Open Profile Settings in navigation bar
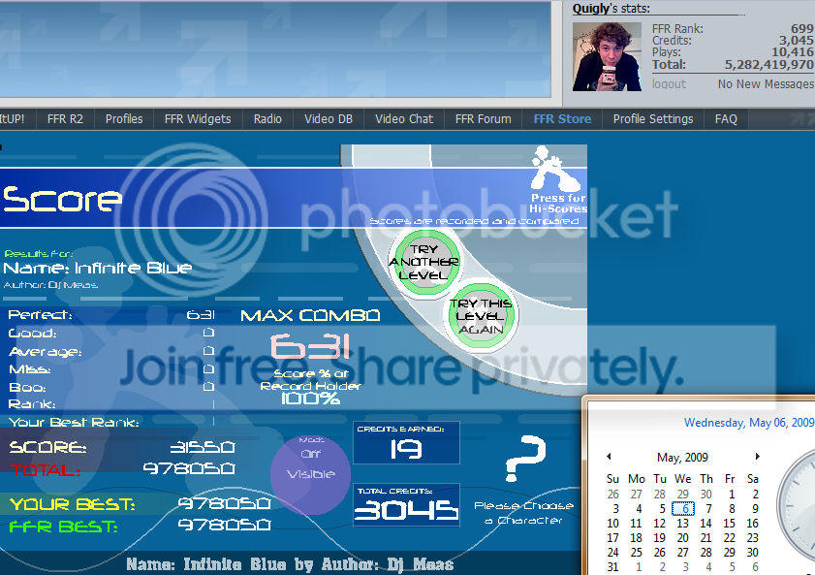 pos(653,119)
